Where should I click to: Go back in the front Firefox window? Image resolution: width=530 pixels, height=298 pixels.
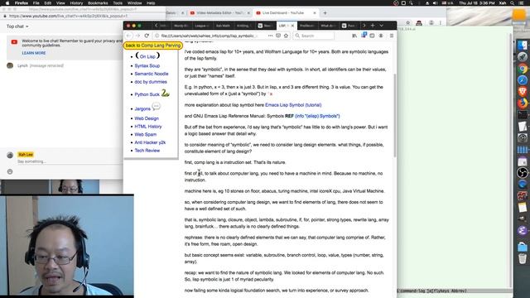[x=129, y=36]
